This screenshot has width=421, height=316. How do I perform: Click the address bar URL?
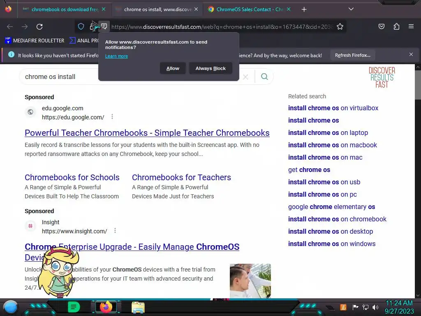point(222,27)
